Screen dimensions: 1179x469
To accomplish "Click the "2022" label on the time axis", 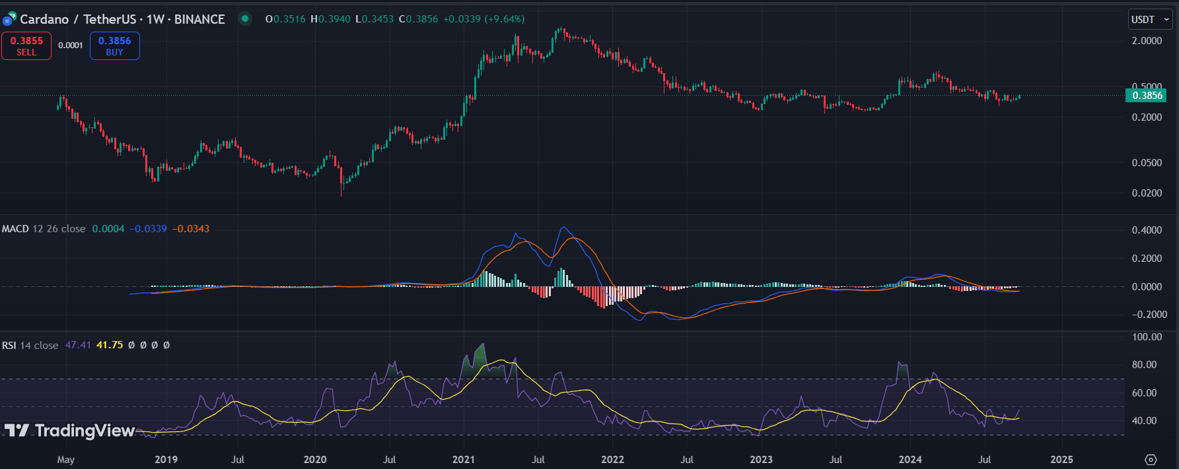I will [612, 460].
